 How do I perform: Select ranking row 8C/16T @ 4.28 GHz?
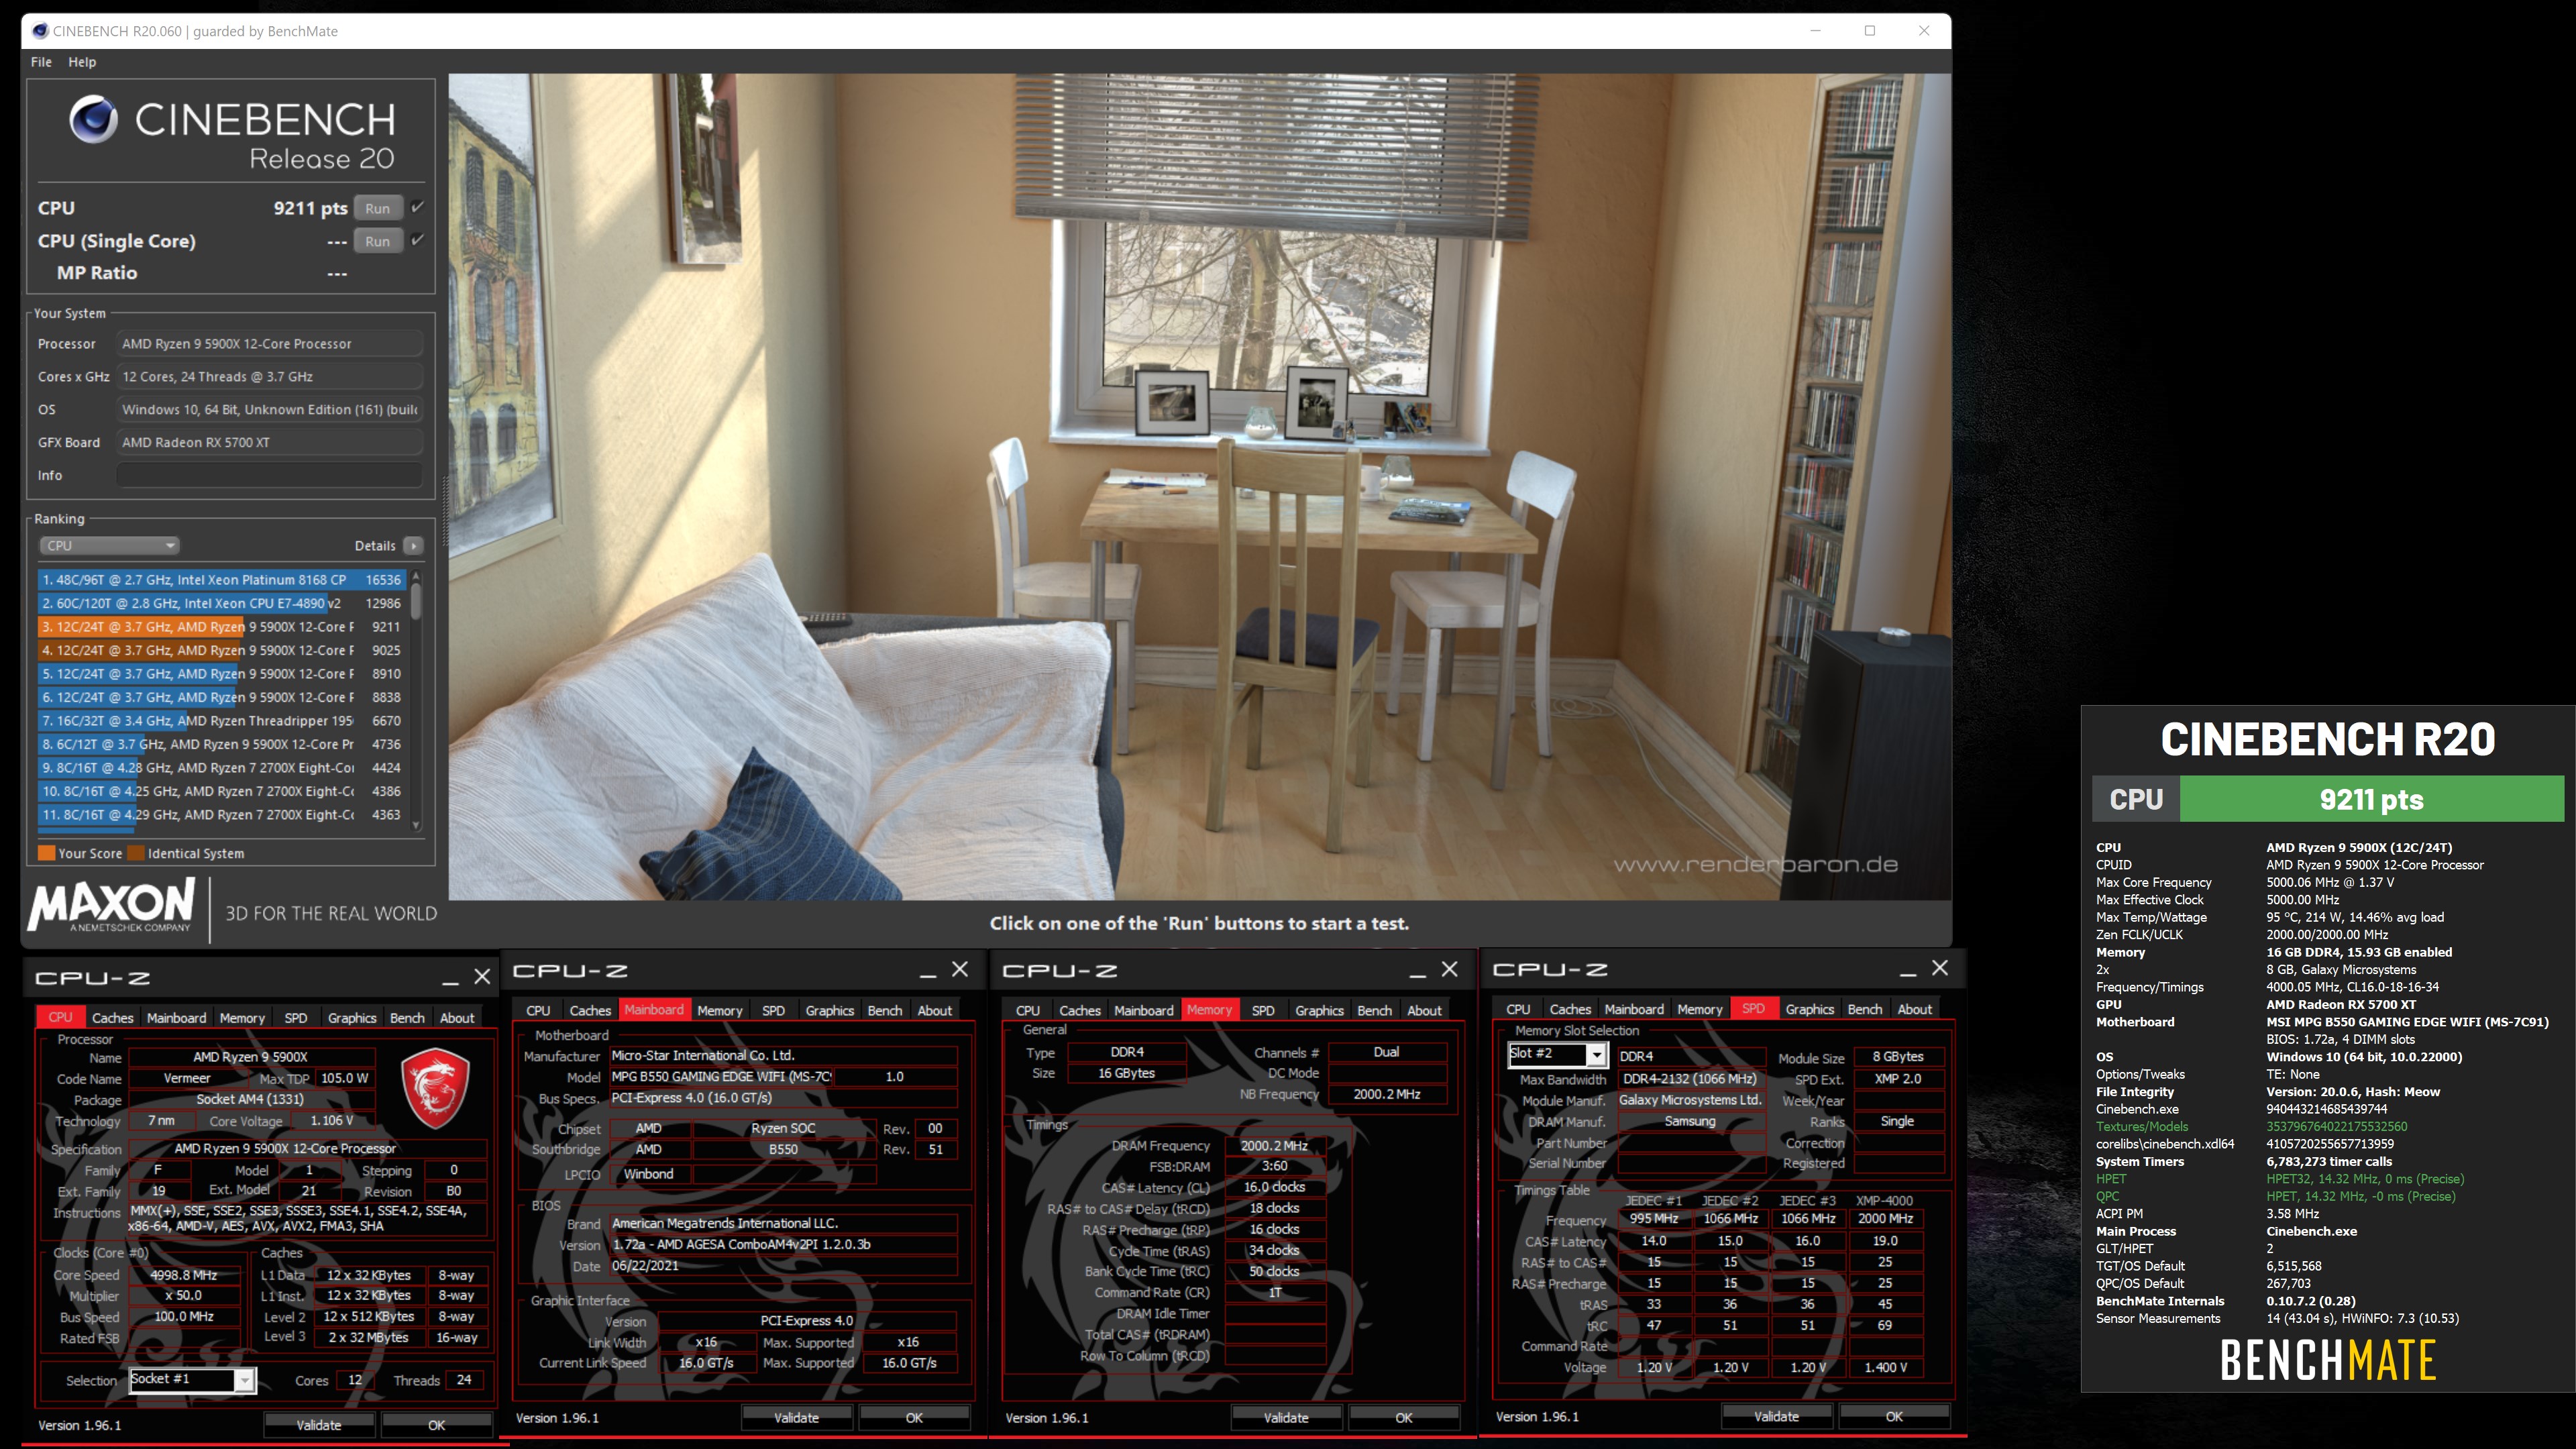222,768
